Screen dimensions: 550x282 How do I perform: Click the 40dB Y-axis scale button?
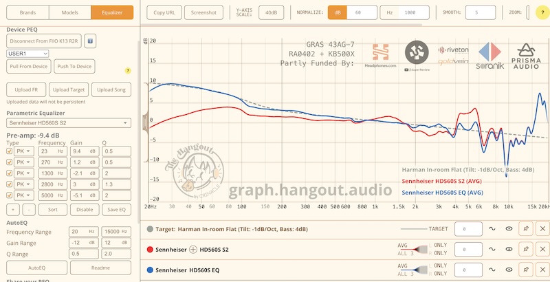[271, 12]
